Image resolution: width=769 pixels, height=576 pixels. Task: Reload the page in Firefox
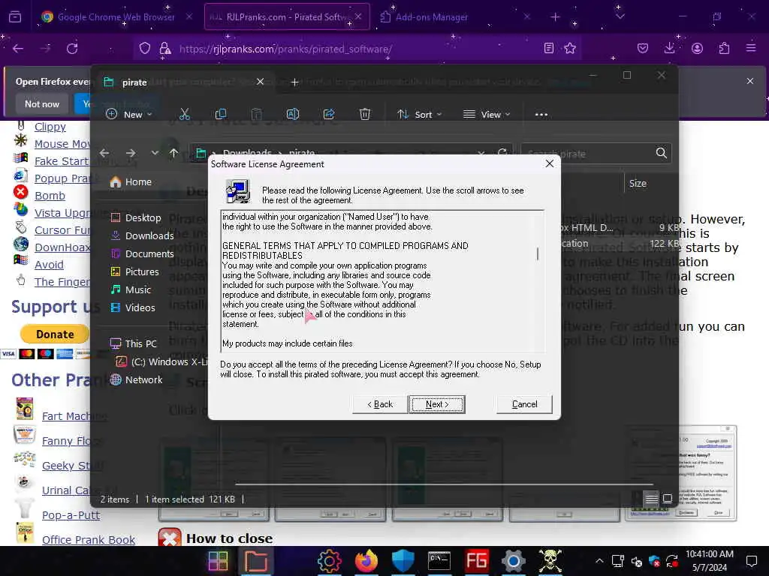click(72, 49)
